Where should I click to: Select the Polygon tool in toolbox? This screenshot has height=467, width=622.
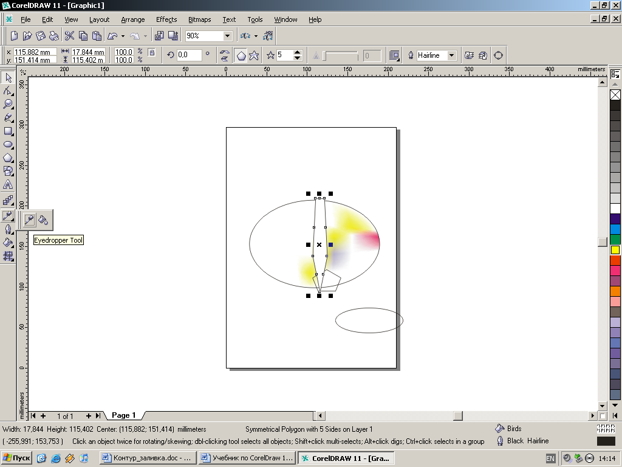8,158
